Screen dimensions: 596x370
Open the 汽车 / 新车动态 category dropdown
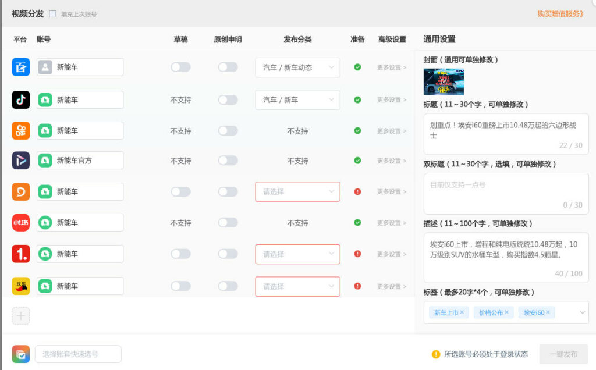click(297, 67)
